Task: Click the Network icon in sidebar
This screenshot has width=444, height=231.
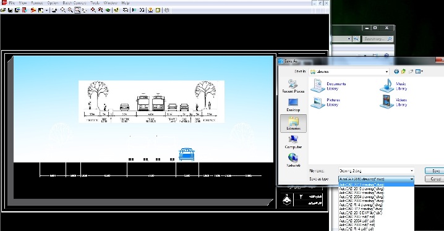Action: (x=293, y=161)
